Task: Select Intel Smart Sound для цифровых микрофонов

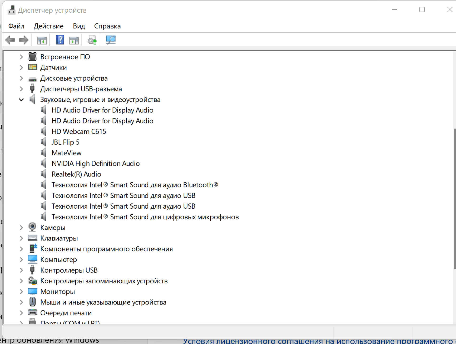Action: coord(145,217)
